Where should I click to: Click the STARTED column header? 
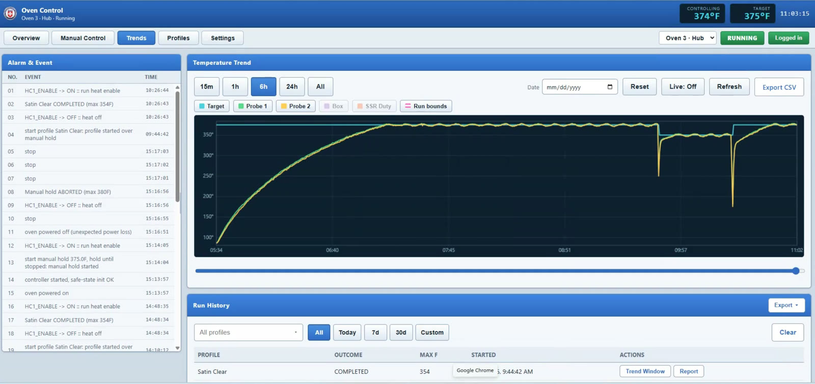pyautogui.click(x=483, y=355)
